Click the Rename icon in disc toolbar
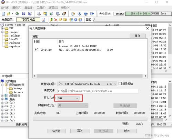Screen dimensions: 172x139 [65, 20]
